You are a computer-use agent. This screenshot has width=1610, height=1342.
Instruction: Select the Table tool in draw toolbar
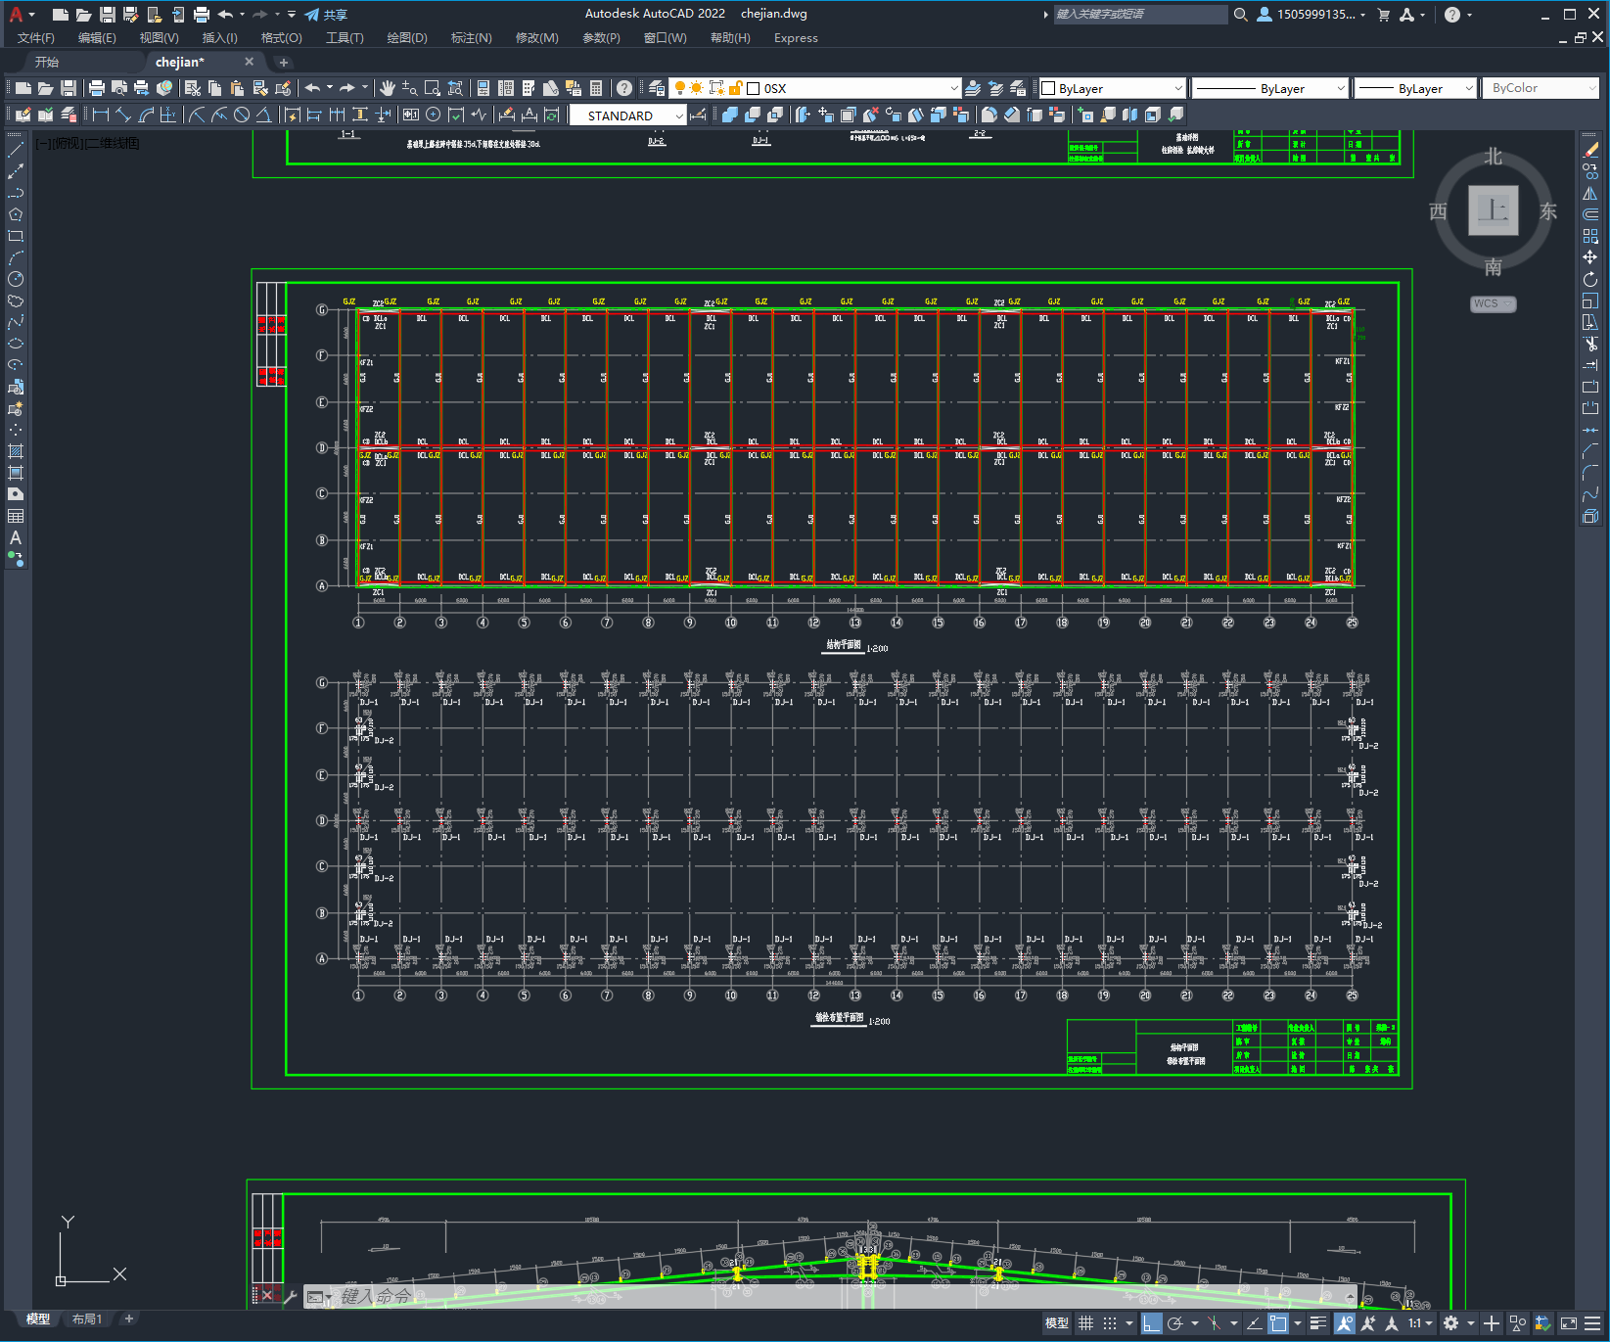coord(16,516)
